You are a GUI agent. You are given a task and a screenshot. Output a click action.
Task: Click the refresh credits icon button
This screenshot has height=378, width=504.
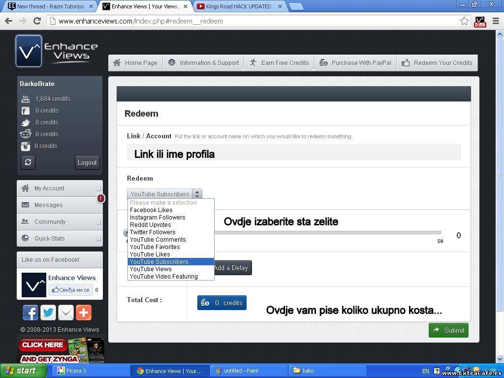pos(28,162)
